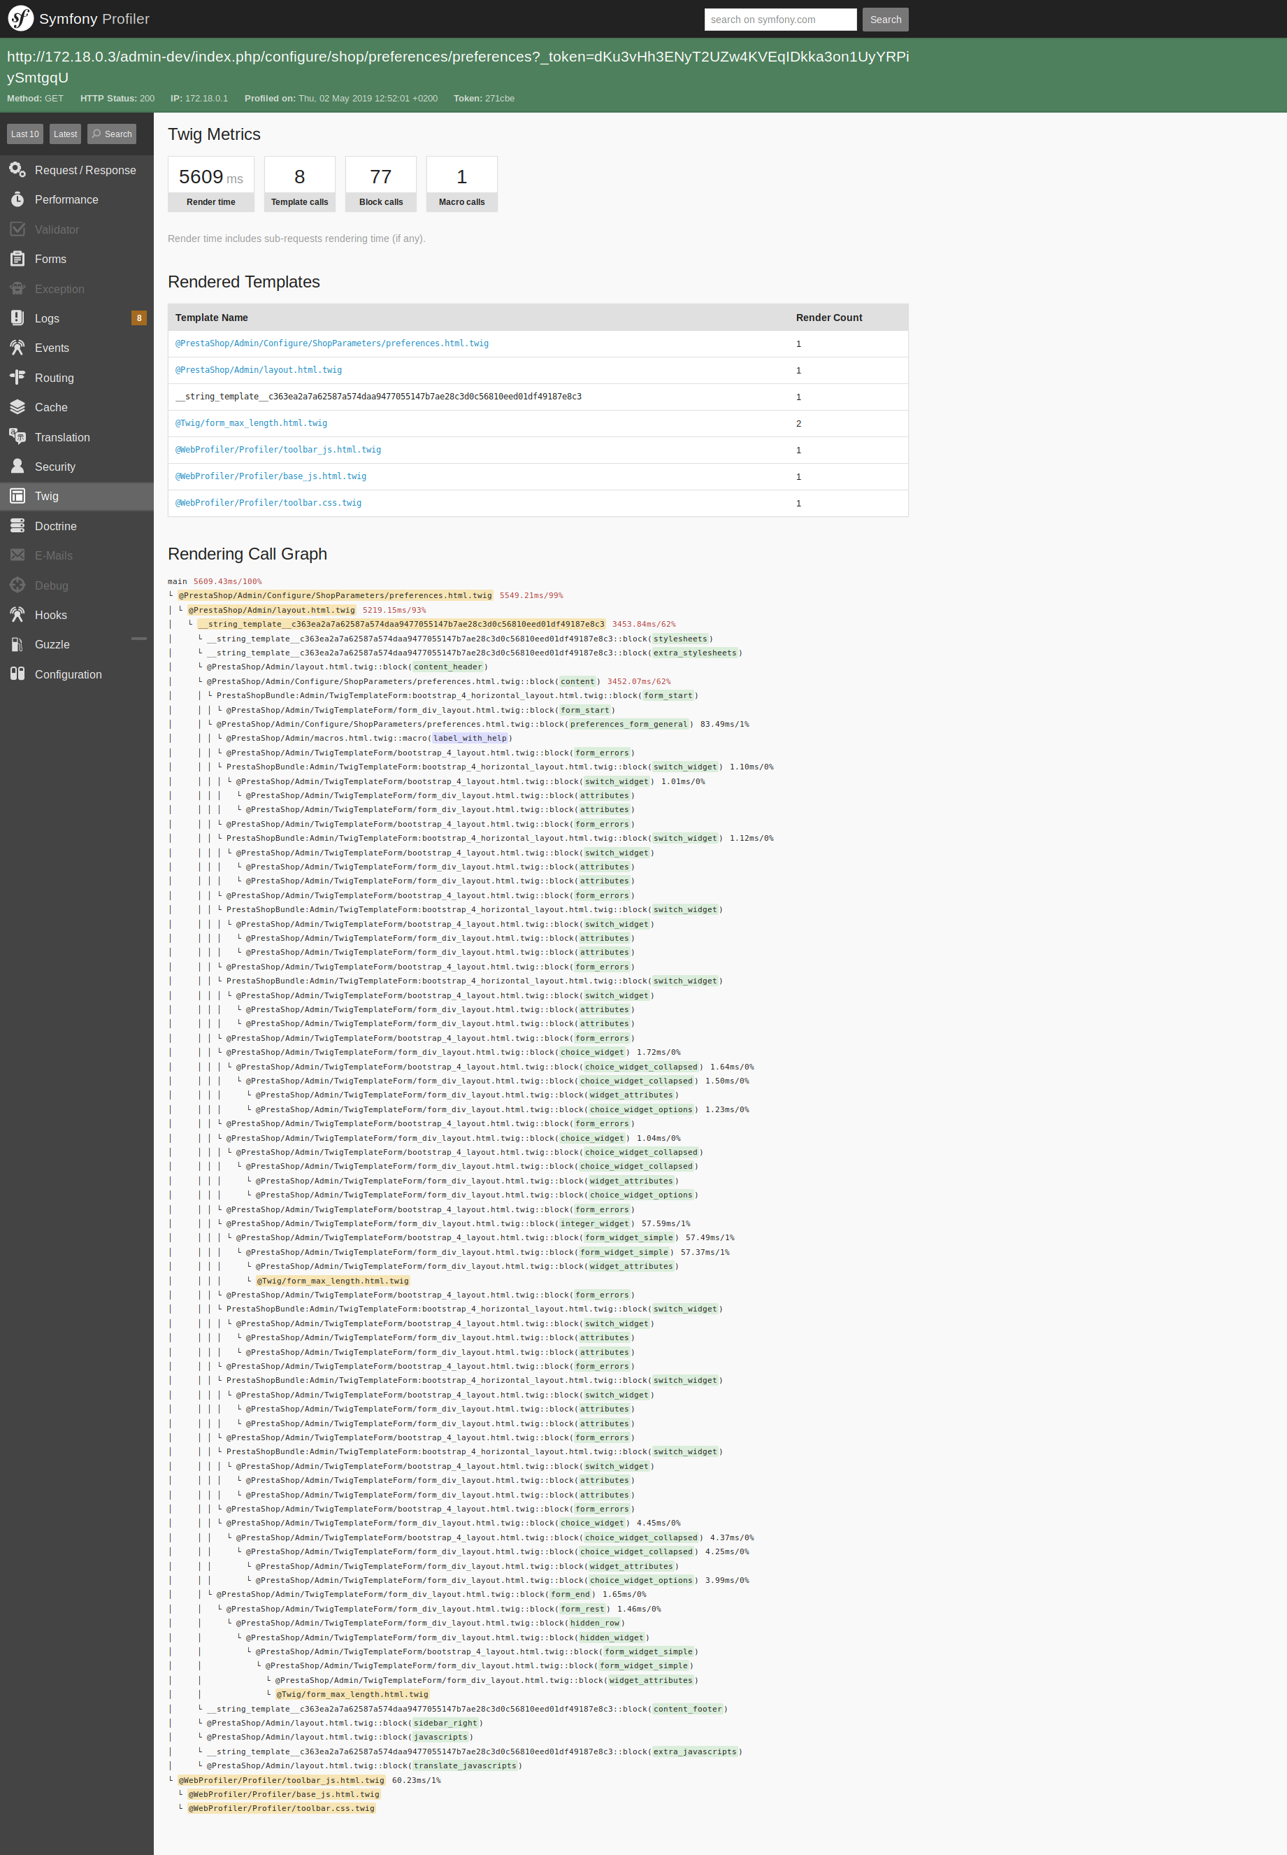
Task: Open the Configuration panel icon
Action: (17, 674)
